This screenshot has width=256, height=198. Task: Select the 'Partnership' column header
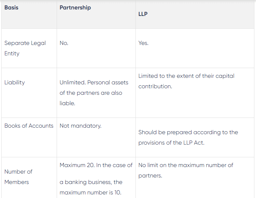pos(75,7)
